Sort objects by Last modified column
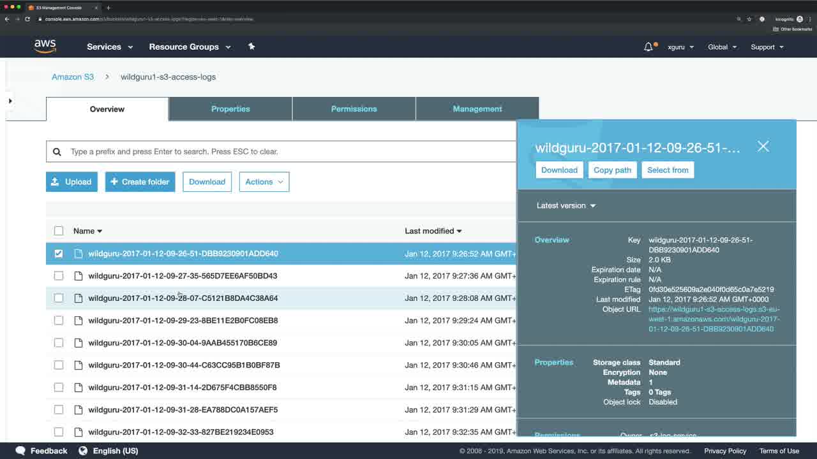The image size is (817, 459). click(x=433, y=231)
